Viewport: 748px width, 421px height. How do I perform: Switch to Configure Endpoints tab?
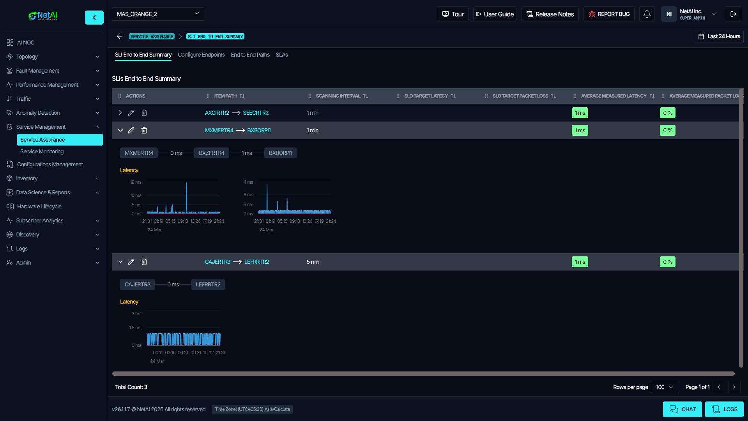point(201,55)
